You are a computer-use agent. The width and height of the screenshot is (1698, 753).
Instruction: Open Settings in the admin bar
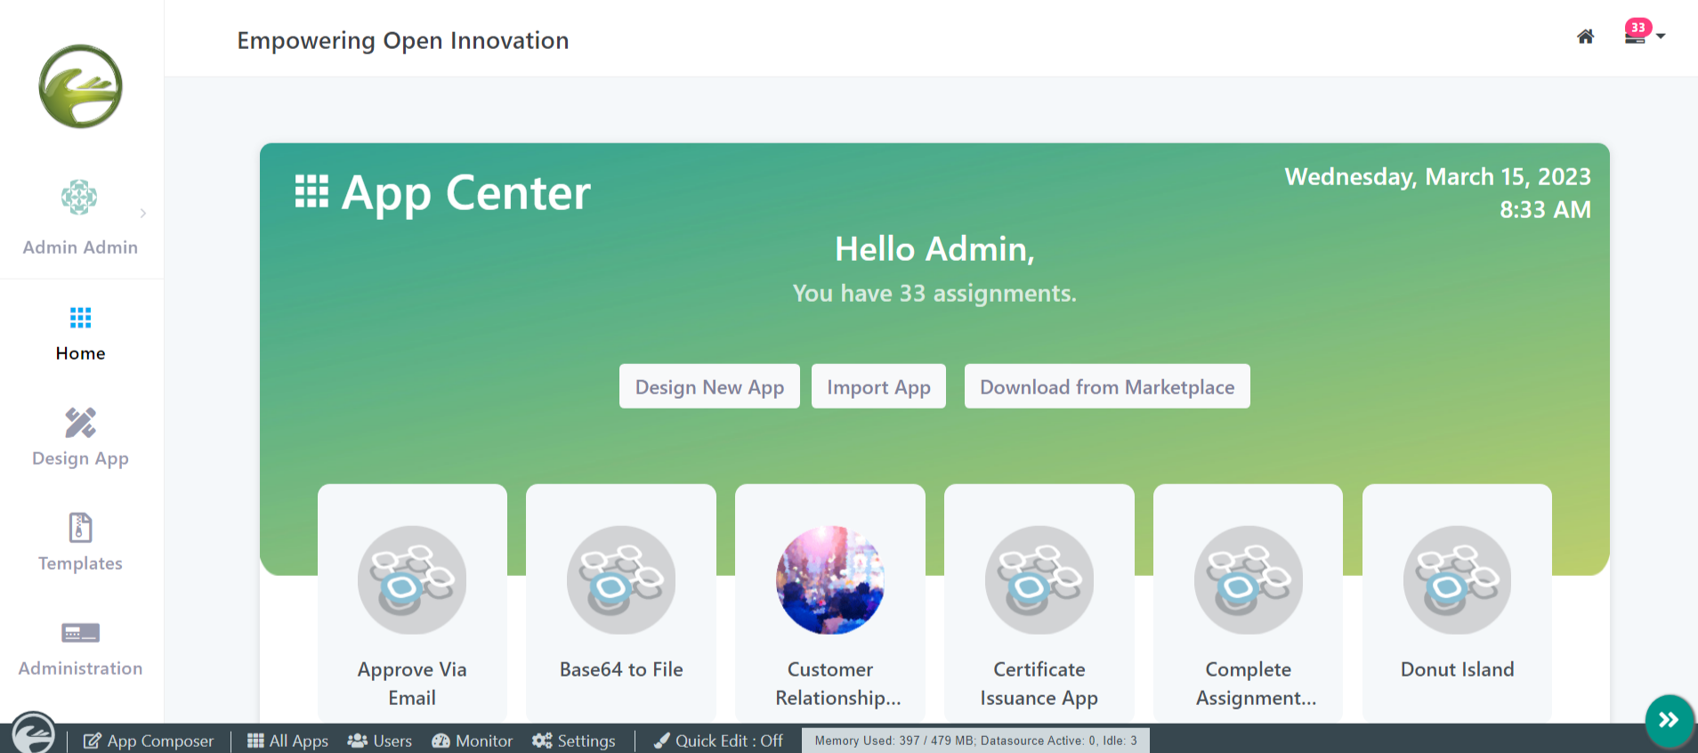point(574,741)
